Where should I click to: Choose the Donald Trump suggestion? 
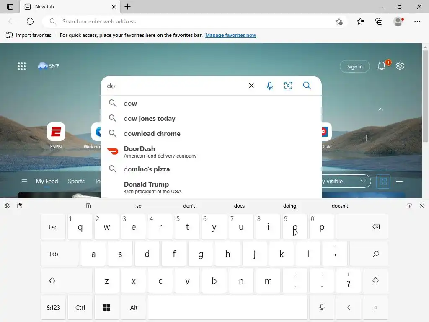(x=211, y=187)
